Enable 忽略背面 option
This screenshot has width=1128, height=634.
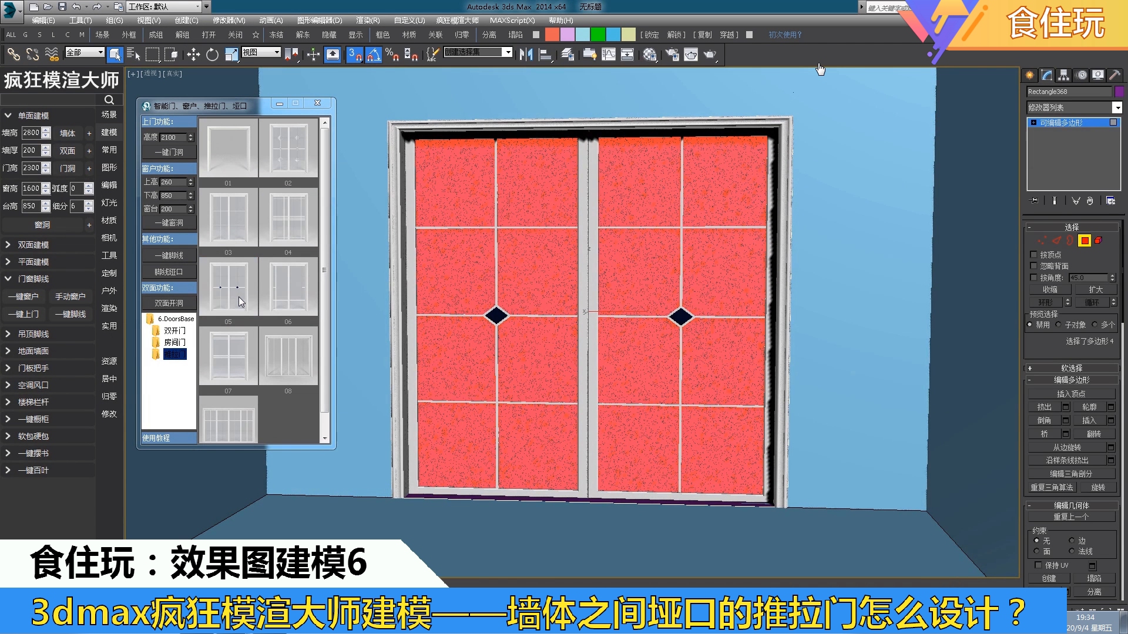[1034, 265]
